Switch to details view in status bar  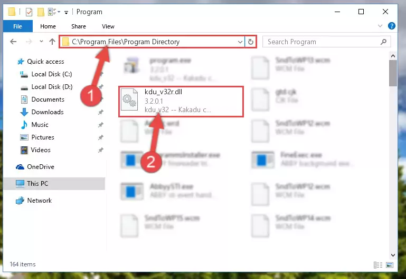[378, 265]
